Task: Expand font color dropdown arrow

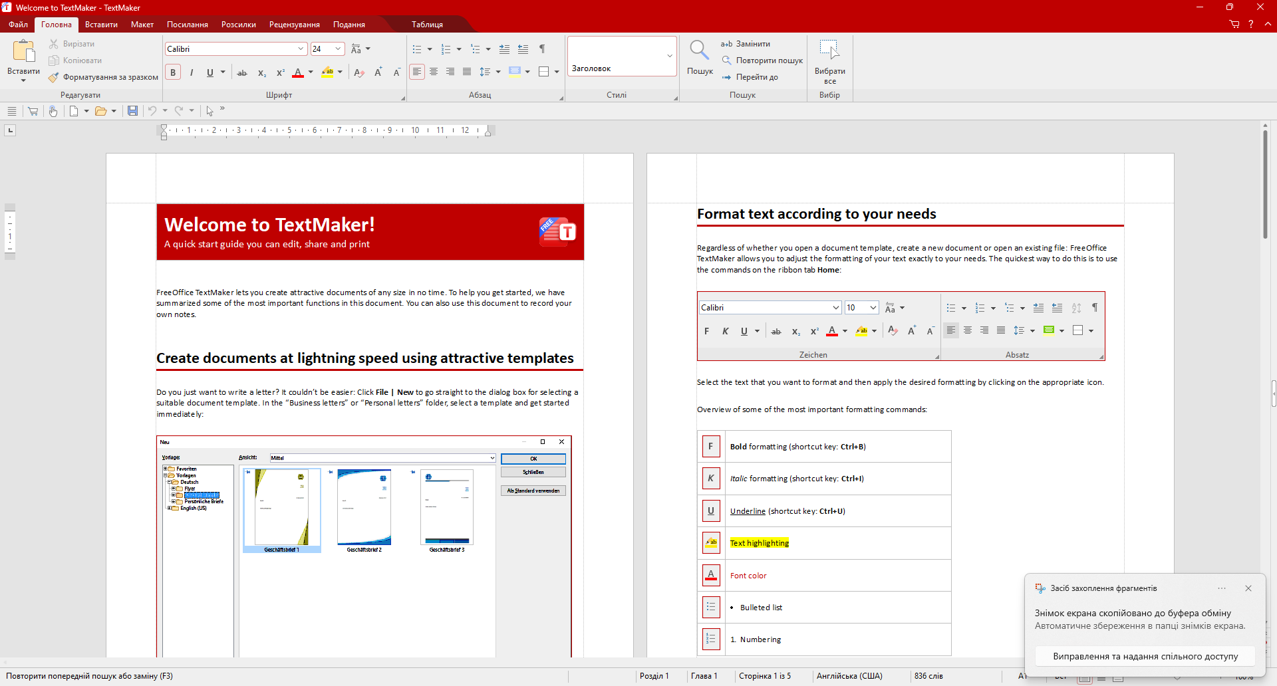Action: 311,72
